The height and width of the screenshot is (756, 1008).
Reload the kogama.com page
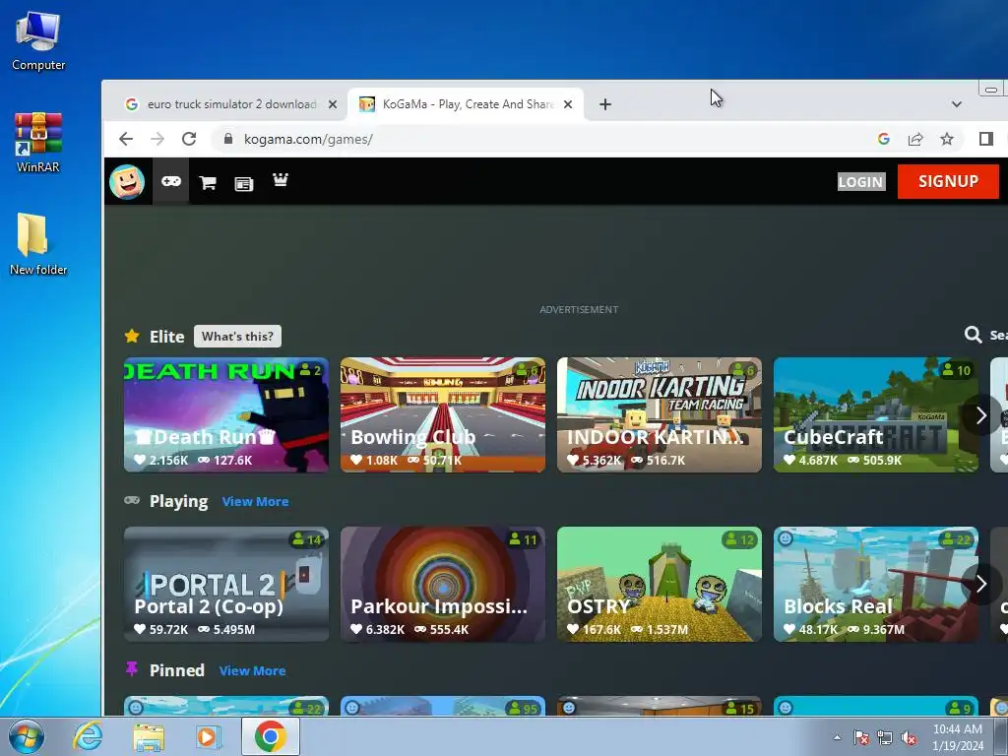click(189, 139)
